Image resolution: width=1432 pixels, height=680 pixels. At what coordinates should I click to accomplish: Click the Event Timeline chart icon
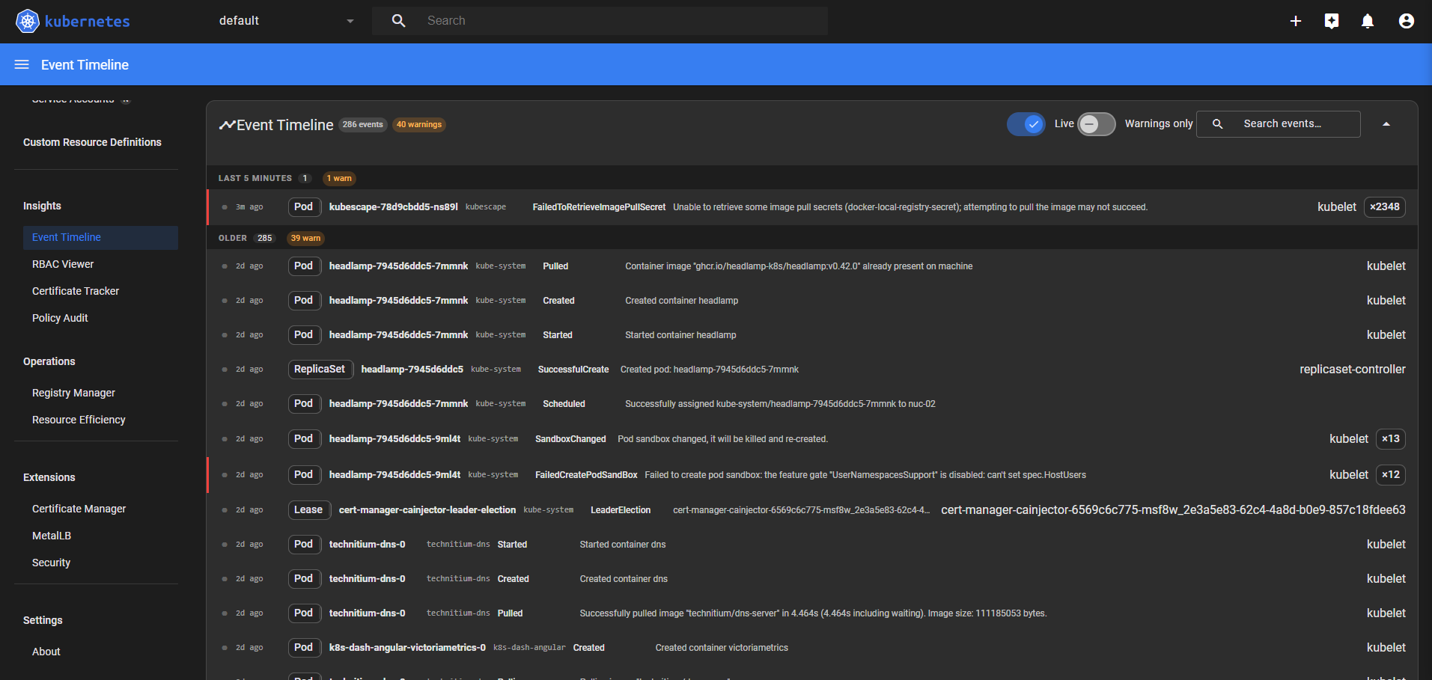point(227,125)
